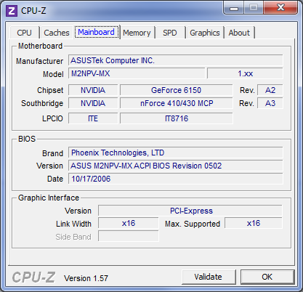This screenshot has height=292, width=303.
Task: Open the Graphics tab
Action: pyautogui.click(x=205, y=33)
